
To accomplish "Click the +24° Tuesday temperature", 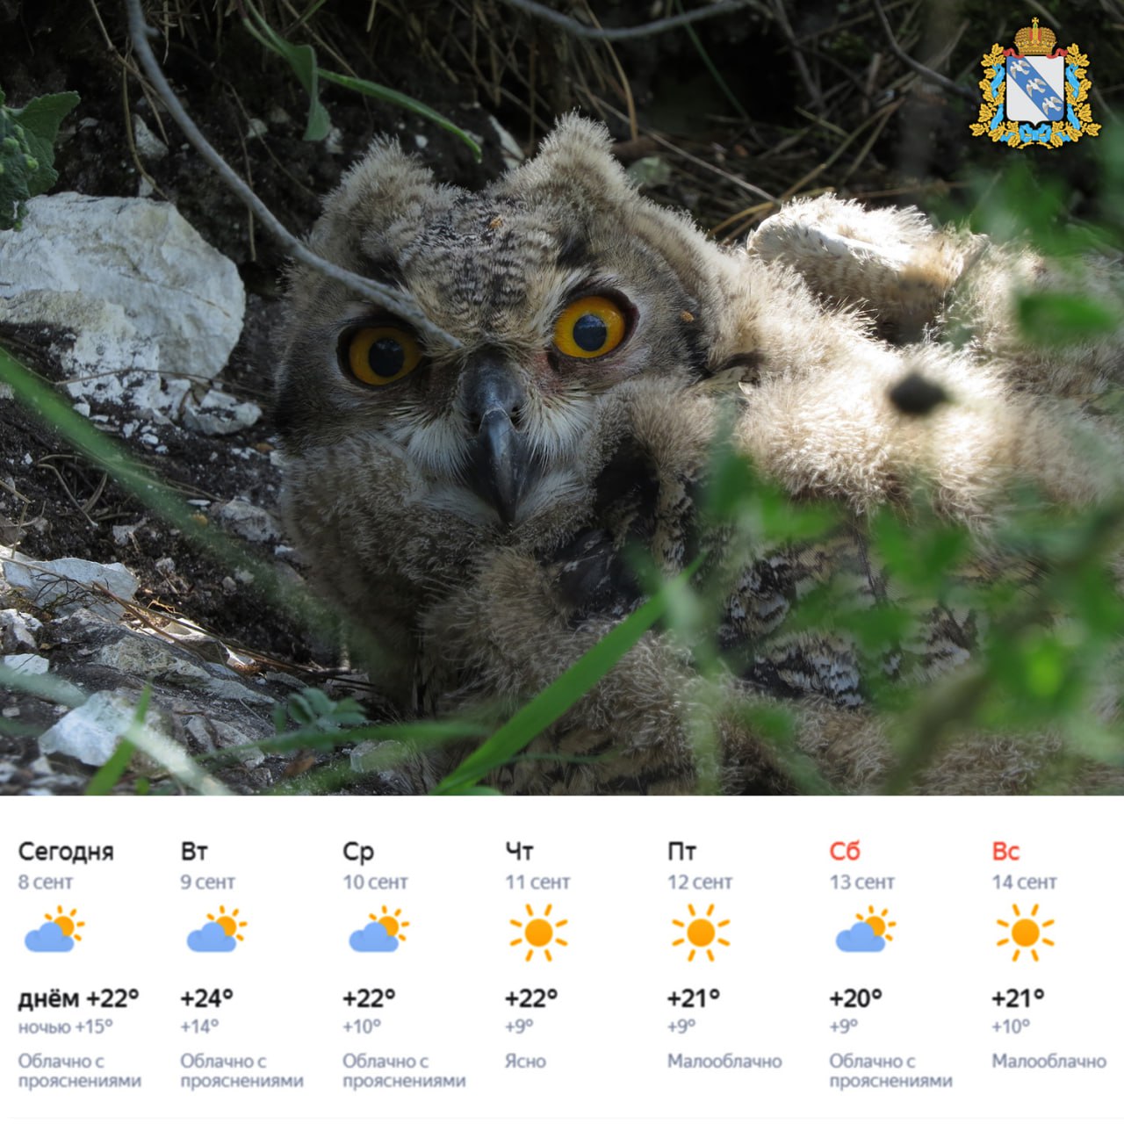I will tap(207, 998).
